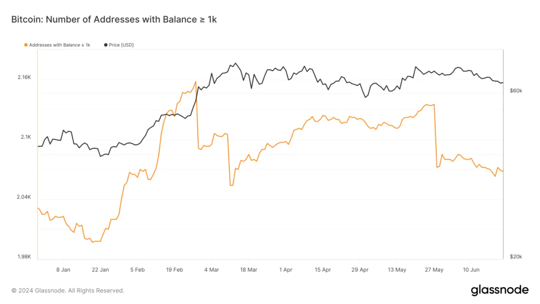Screen dimensions: 540x304
Task: Click the 5 Feb axis tick label
Action: pos(137,269)
